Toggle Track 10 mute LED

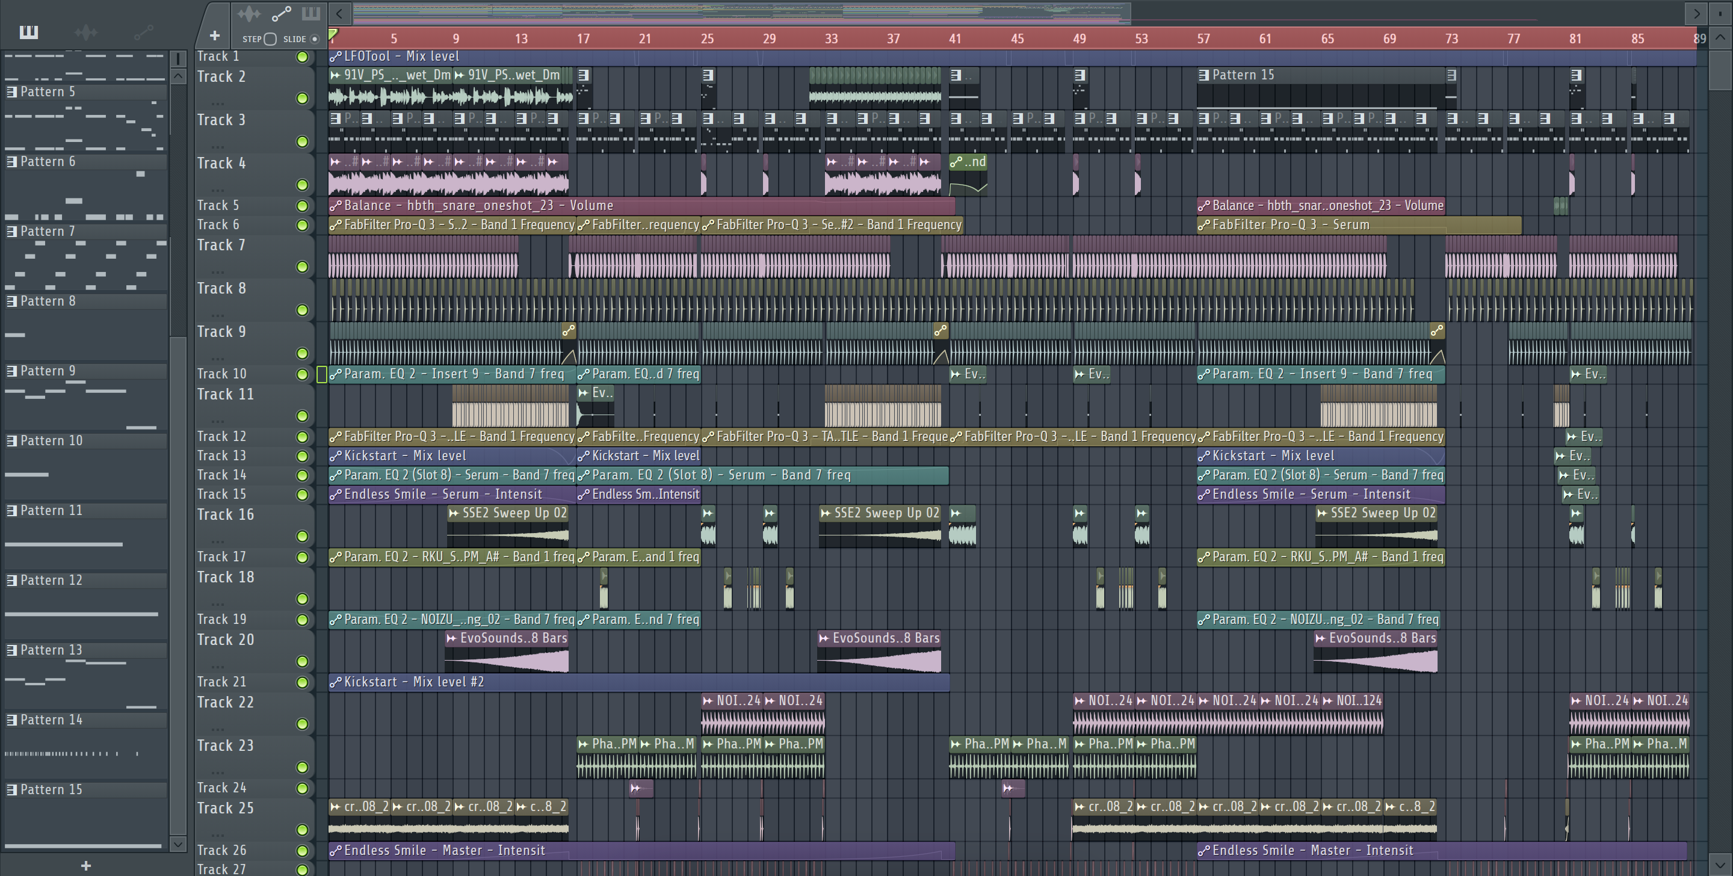[303, 375]
